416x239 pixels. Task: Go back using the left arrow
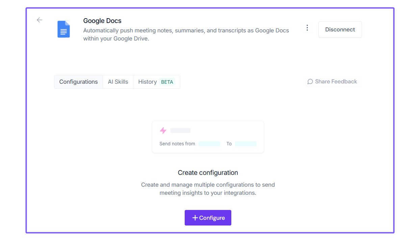click(40, 20)
